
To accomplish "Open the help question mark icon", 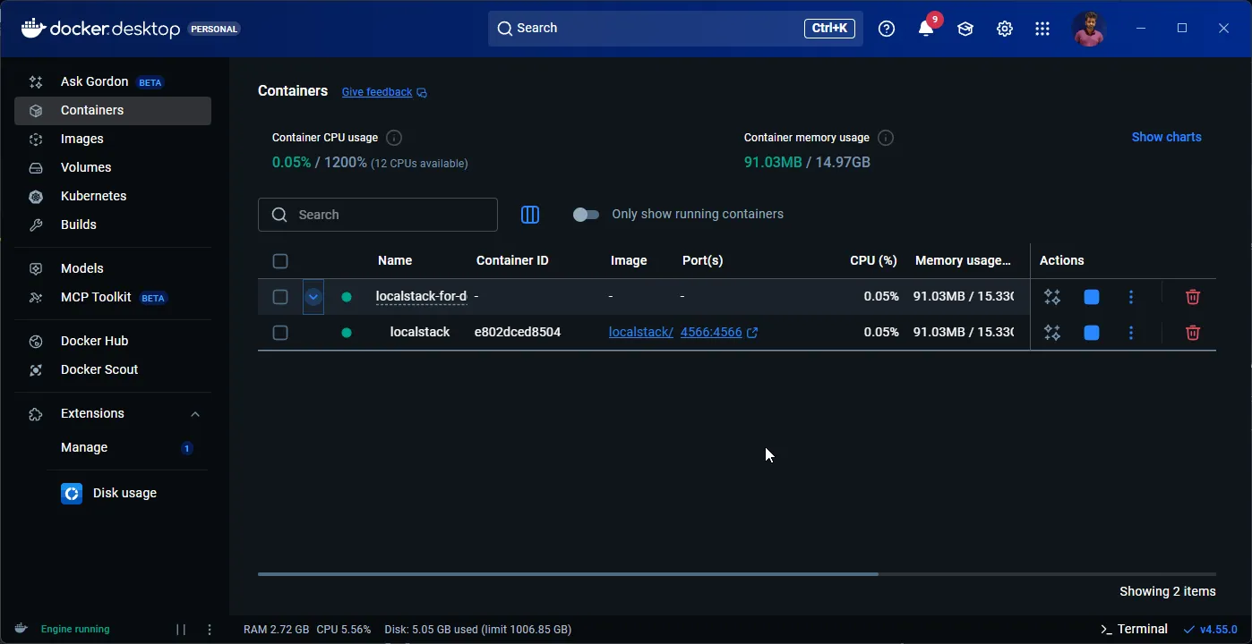I will click(x=886, y=28).
